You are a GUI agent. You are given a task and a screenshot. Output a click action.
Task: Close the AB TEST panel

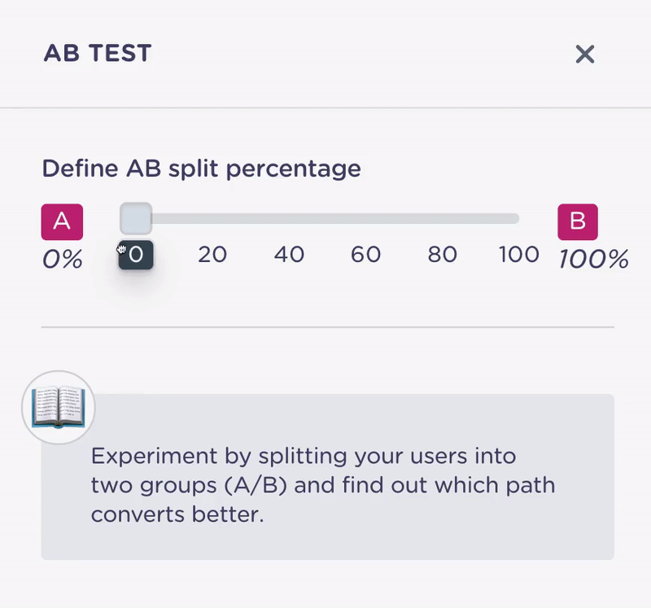point(585,54)
